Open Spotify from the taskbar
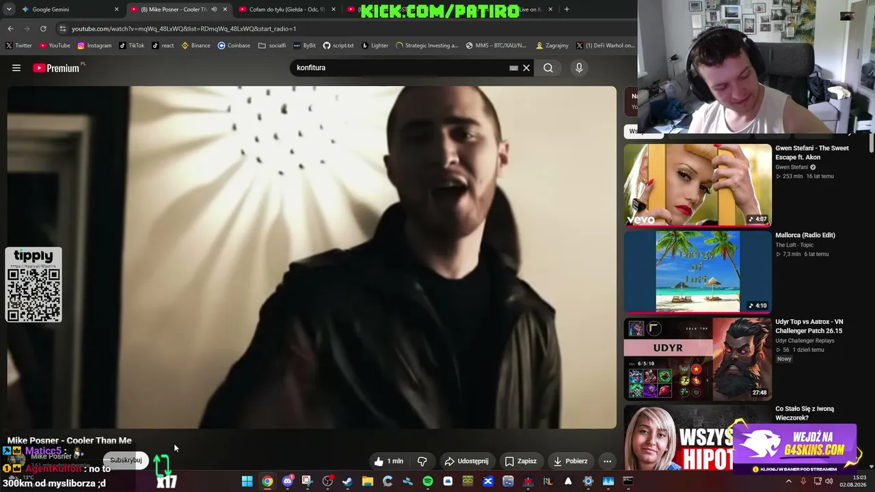875x492 pixels. point(428,481)
